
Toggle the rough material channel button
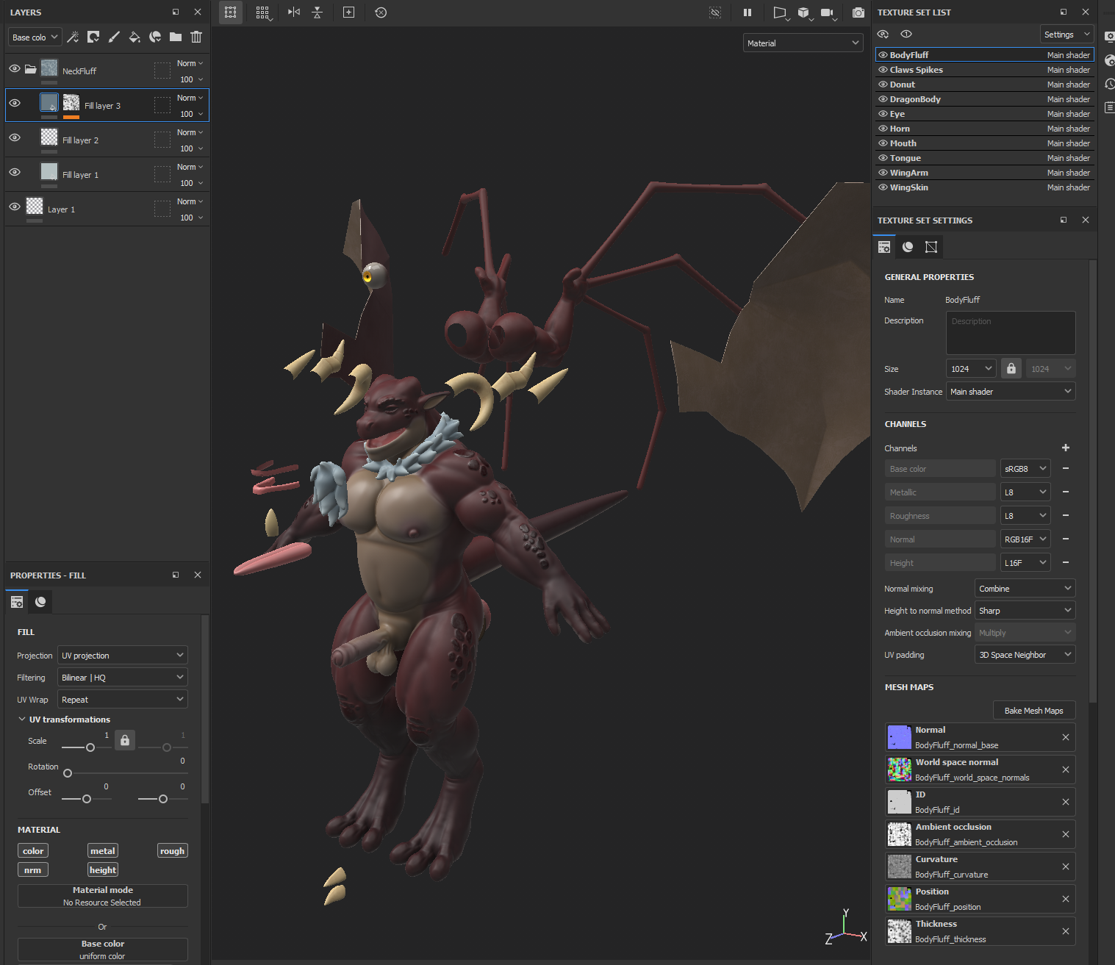(x=172, y=851)
